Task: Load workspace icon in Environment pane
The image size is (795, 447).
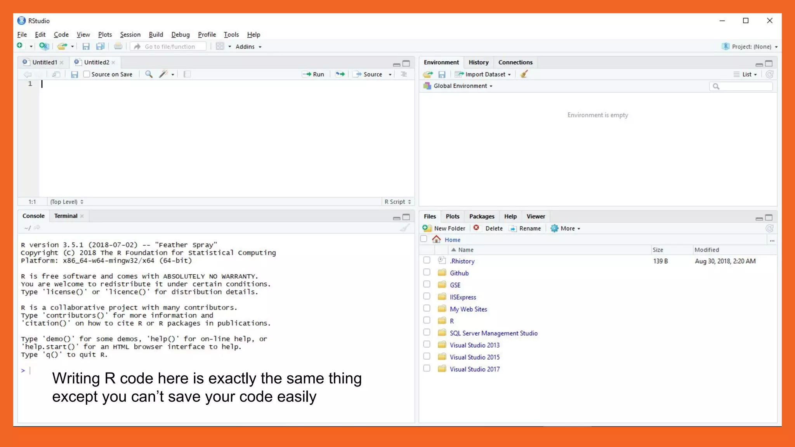Action: [x=428, y=74]
